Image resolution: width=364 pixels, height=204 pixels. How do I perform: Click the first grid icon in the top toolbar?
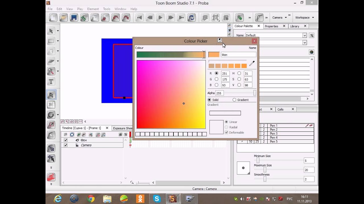(x=205, y=18)
